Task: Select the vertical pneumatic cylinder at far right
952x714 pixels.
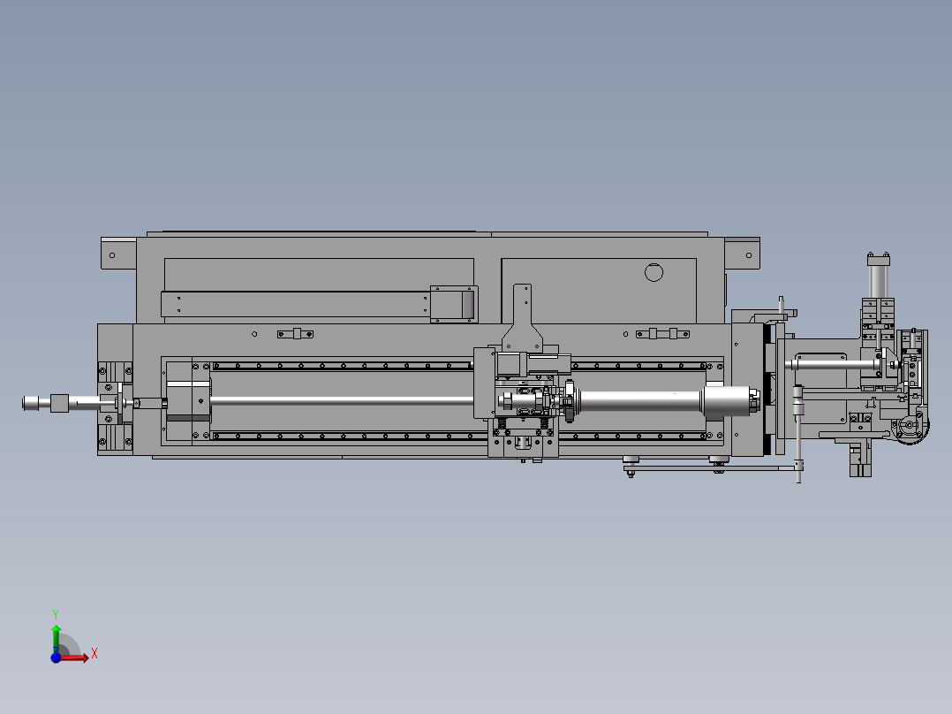Action: (879, 277)
